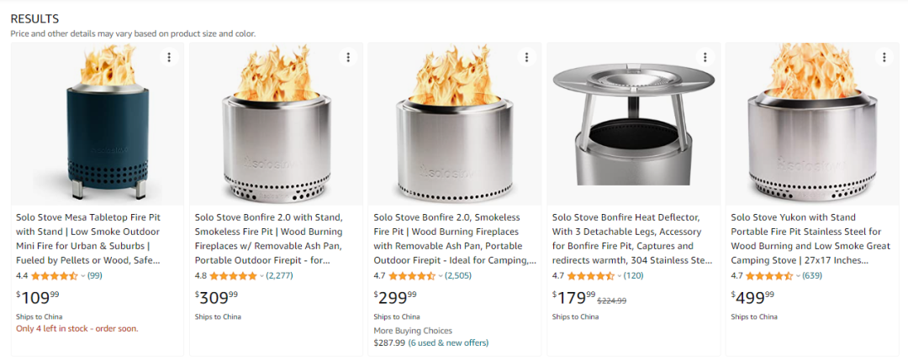Open options menu on Yukon with Stand card
This screenshot has height=360, width=908.
point(884,57)
